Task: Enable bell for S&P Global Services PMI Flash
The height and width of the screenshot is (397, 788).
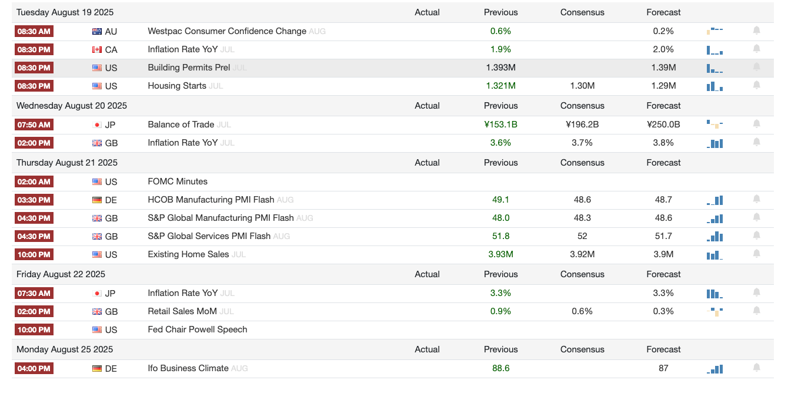Action: (x=756, y=235)
